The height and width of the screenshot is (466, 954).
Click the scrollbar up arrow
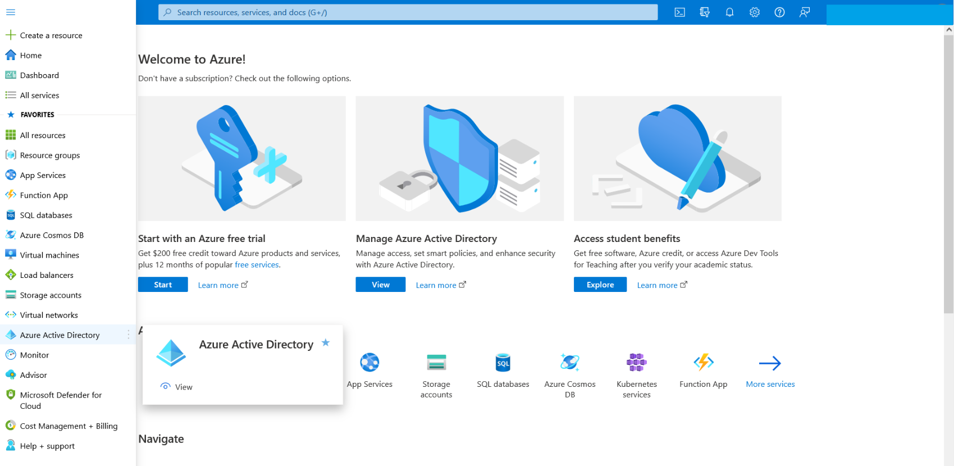pyautogui.click(x=949, y=30)
